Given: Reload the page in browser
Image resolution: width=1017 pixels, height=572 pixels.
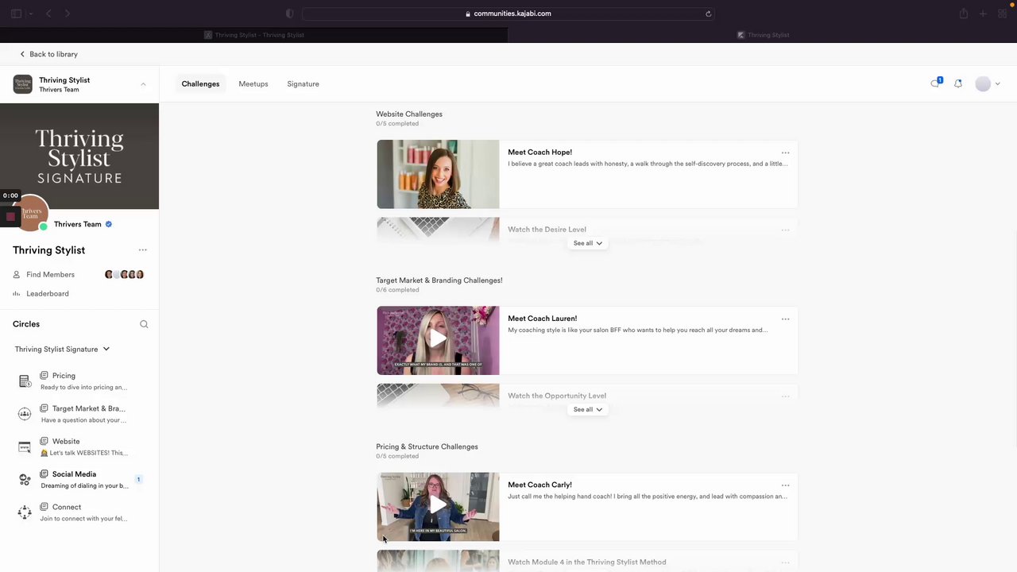Looking at the screenshot, I should pos(708,14).
